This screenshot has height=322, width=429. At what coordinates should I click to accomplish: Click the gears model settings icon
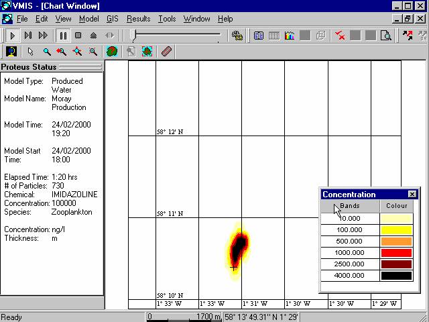click(237, 36)
